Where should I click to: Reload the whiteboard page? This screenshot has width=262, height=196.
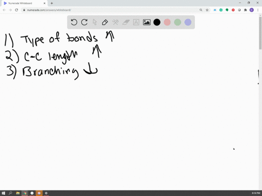[16, 10]
